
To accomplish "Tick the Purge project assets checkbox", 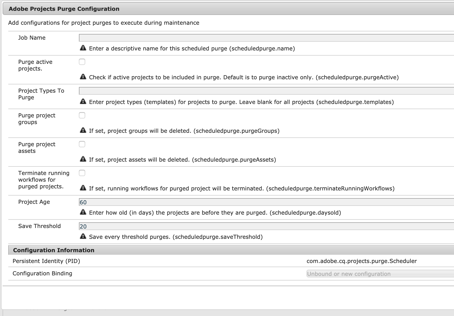I will [x=82, y=144].
